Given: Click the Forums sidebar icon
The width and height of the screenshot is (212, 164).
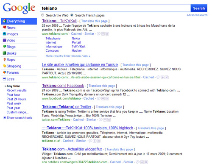Looking at the screenshot, I should [4, 72].
